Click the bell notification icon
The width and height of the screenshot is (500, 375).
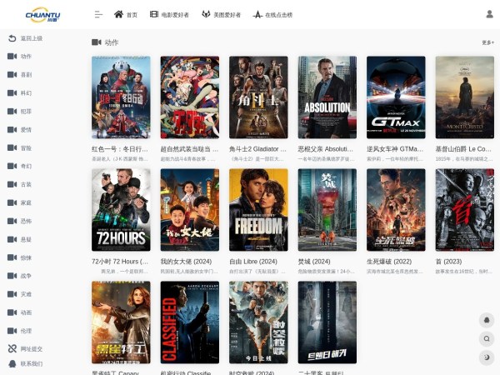click(487, 320)
